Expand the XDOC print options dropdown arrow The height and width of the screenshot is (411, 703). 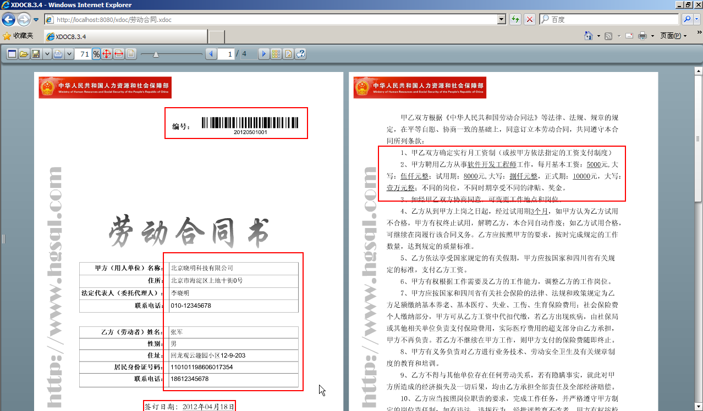click(x=69, y=54)
